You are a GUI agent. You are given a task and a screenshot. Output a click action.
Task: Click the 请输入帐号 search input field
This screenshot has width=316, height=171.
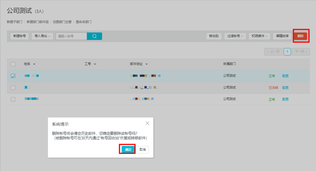(x=72, y=36)
